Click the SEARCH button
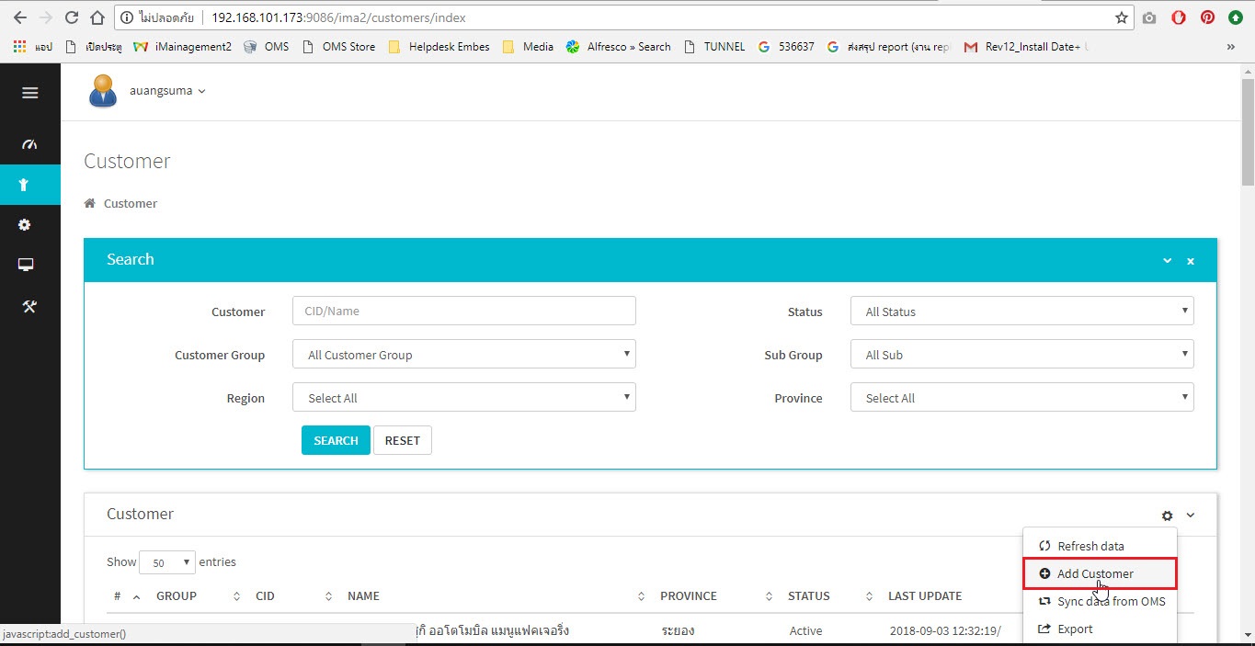 click(x=336, y=440)
